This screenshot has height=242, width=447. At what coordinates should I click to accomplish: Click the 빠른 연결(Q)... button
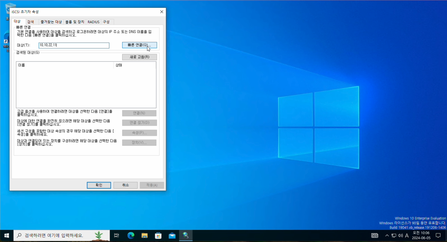pos(139,45)
